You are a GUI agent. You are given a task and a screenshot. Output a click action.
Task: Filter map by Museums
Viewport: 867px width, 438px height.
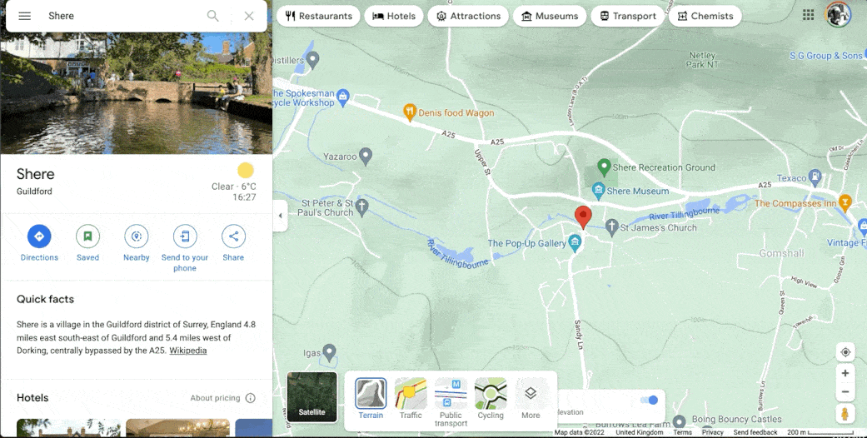tap(550, 16)
